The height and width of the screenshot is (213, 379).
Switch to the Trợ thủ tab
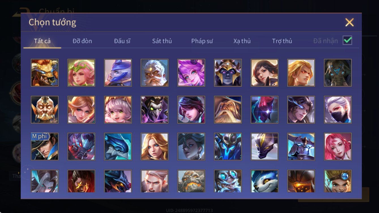[282, 41]
